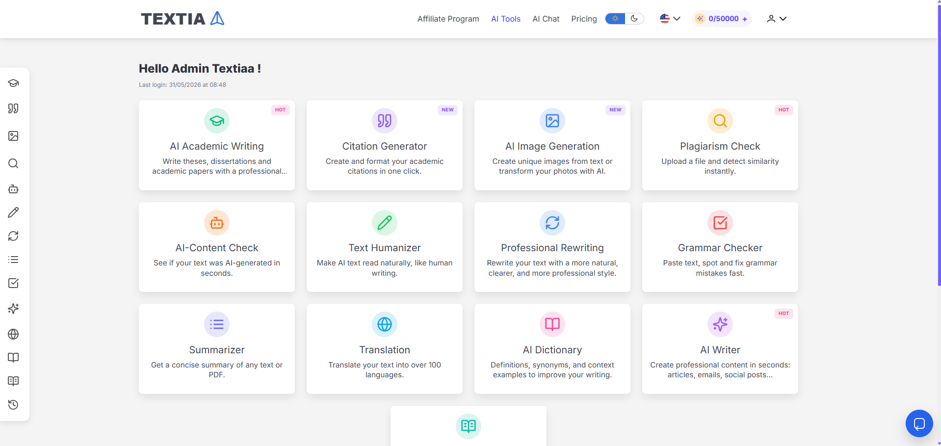Open Translation card title
Screen dimensions: 941x446
[385, 350]
